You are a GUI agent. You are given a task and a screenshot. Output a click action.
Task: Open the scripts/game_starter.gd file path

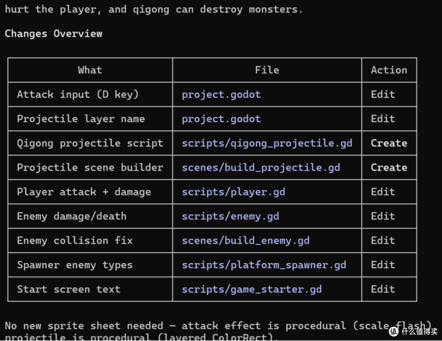coord(252,289)
